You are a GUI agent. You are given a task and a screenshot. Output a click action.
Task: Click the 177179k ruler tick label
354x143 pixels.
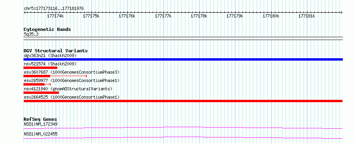(x=235, y=16)
